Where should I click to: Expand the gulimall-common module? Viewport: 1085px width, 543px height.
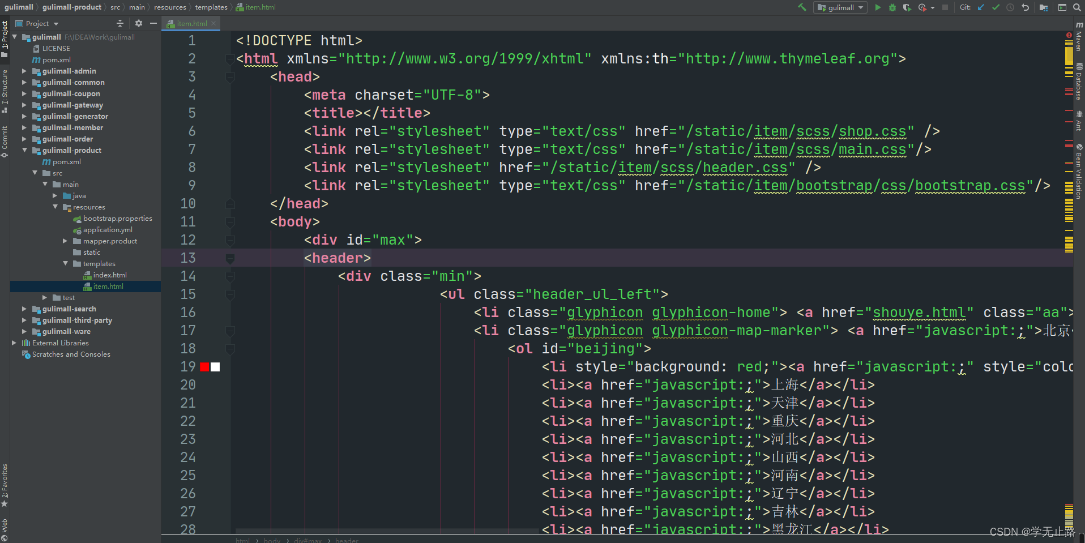(24, 83)
